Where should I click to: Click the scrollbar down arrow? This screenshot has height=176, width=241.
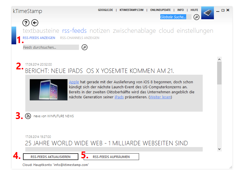[219, 149]
